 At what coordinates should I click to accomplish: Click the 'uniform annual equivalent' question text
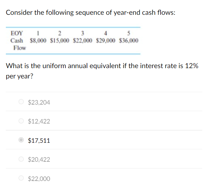pos(102,71)
